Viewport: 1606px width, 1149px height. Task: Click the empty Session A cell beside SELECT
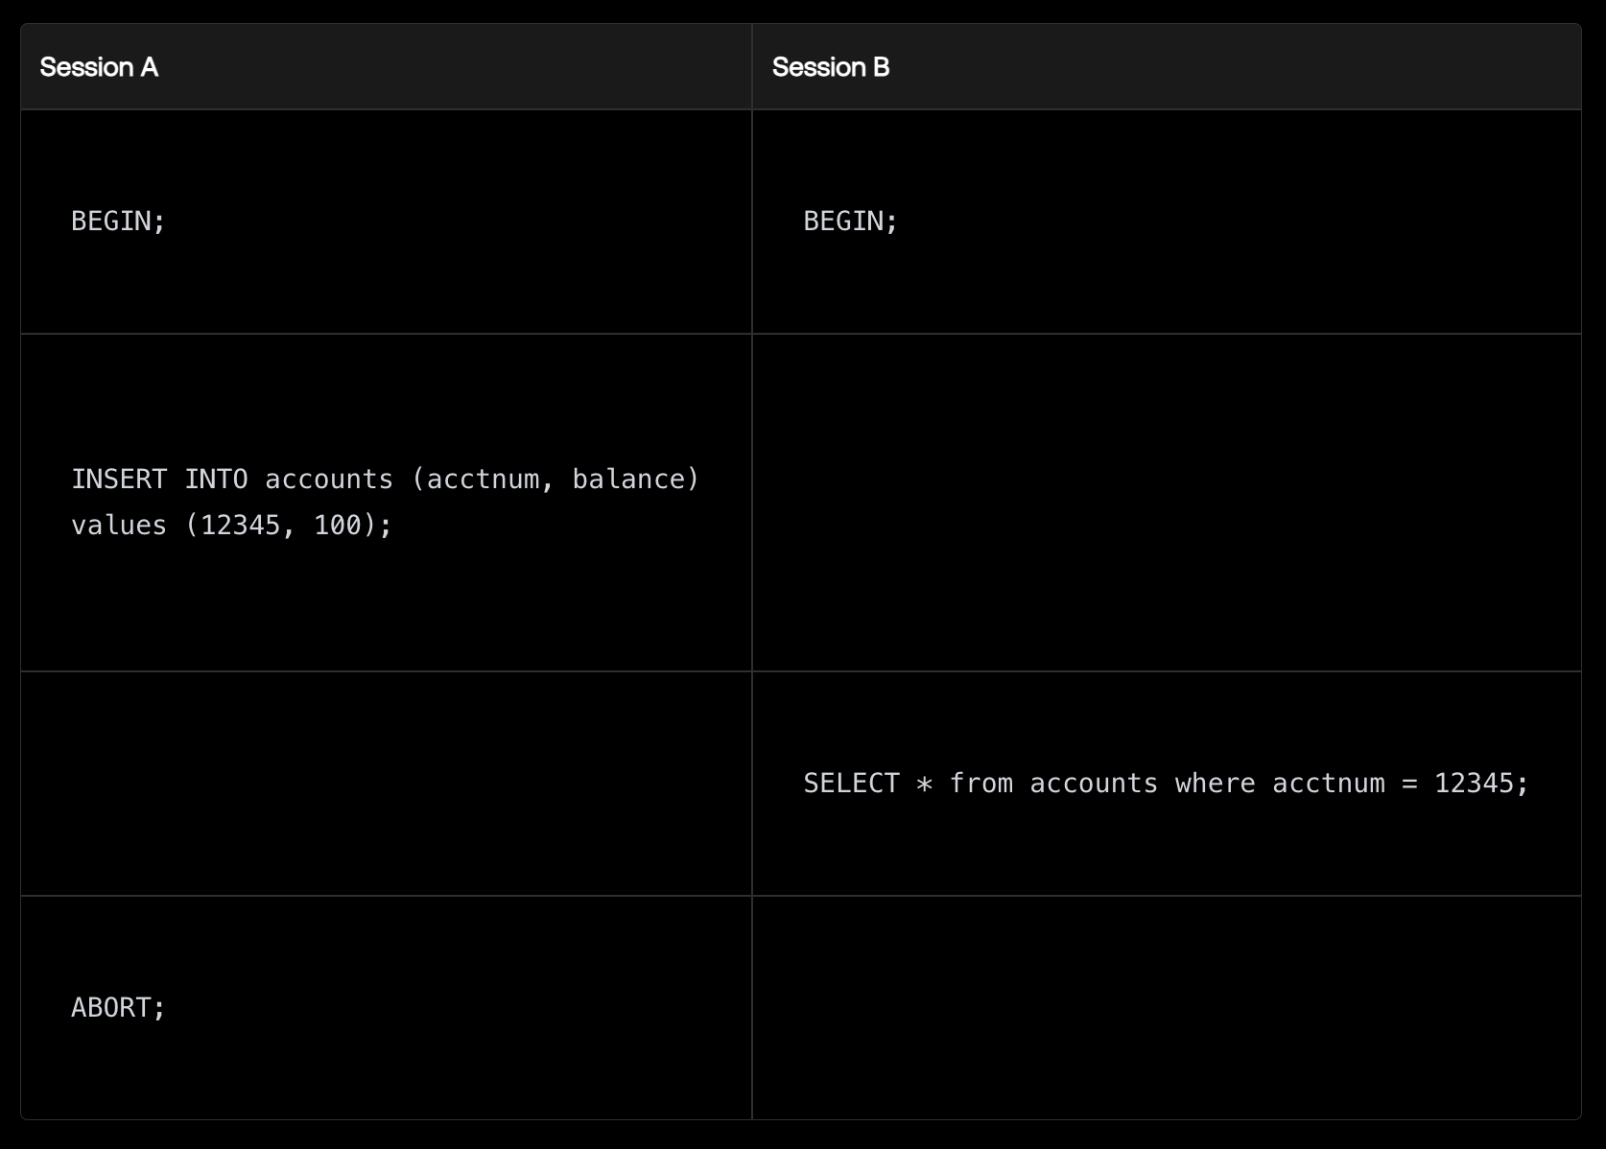386,784
